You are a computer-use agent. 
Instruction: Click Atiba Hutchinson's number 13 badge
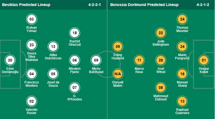pyautogui.click(x=53, y=46)
